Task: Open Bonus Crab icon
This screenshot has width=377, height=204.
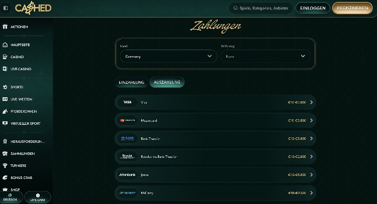Action: click(x=5, y=177)
